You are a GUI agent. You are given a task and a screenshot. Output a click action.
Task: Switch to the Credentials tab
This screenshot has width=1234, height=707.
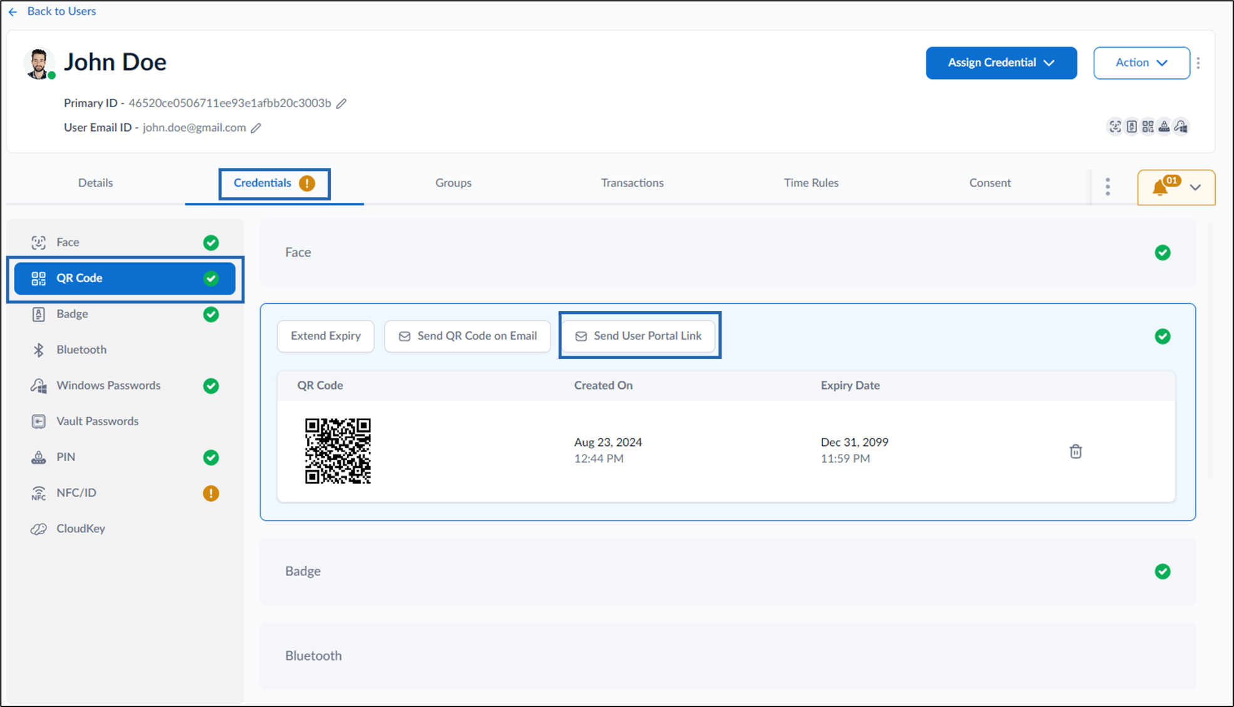[x=274, y=183]
